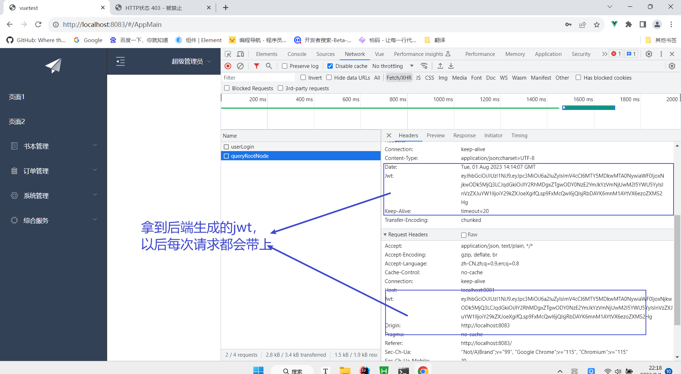The width and height of the screenshot is (681, 374).
Task: Tick the userLogin request checkbox
Action: pyautogui.click(x=226, y=147)
